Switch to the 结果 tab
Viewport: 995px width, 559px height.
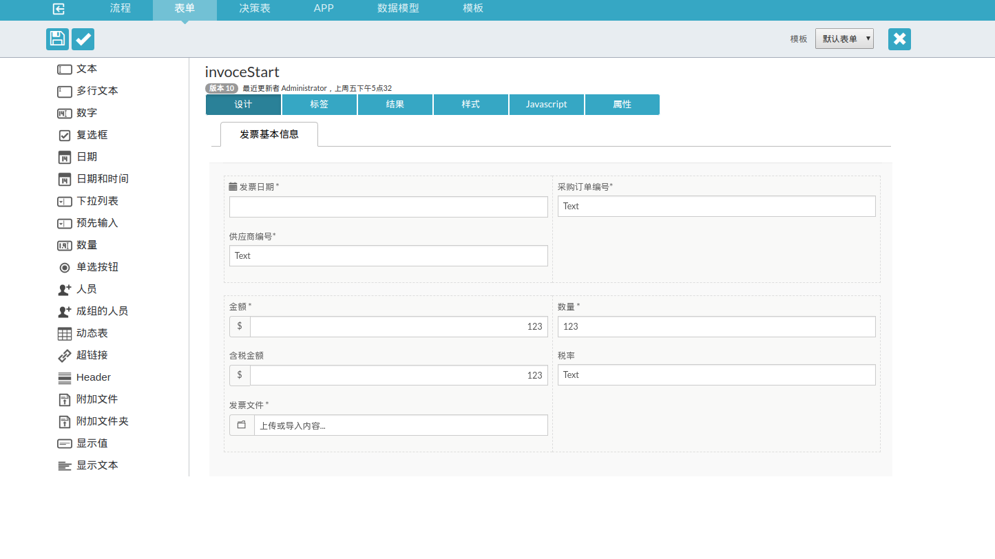395,105
